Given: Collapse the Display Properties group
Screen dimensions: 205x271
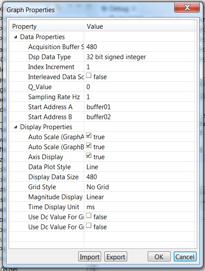Looking at the screenshot, I should click(16, 127).
